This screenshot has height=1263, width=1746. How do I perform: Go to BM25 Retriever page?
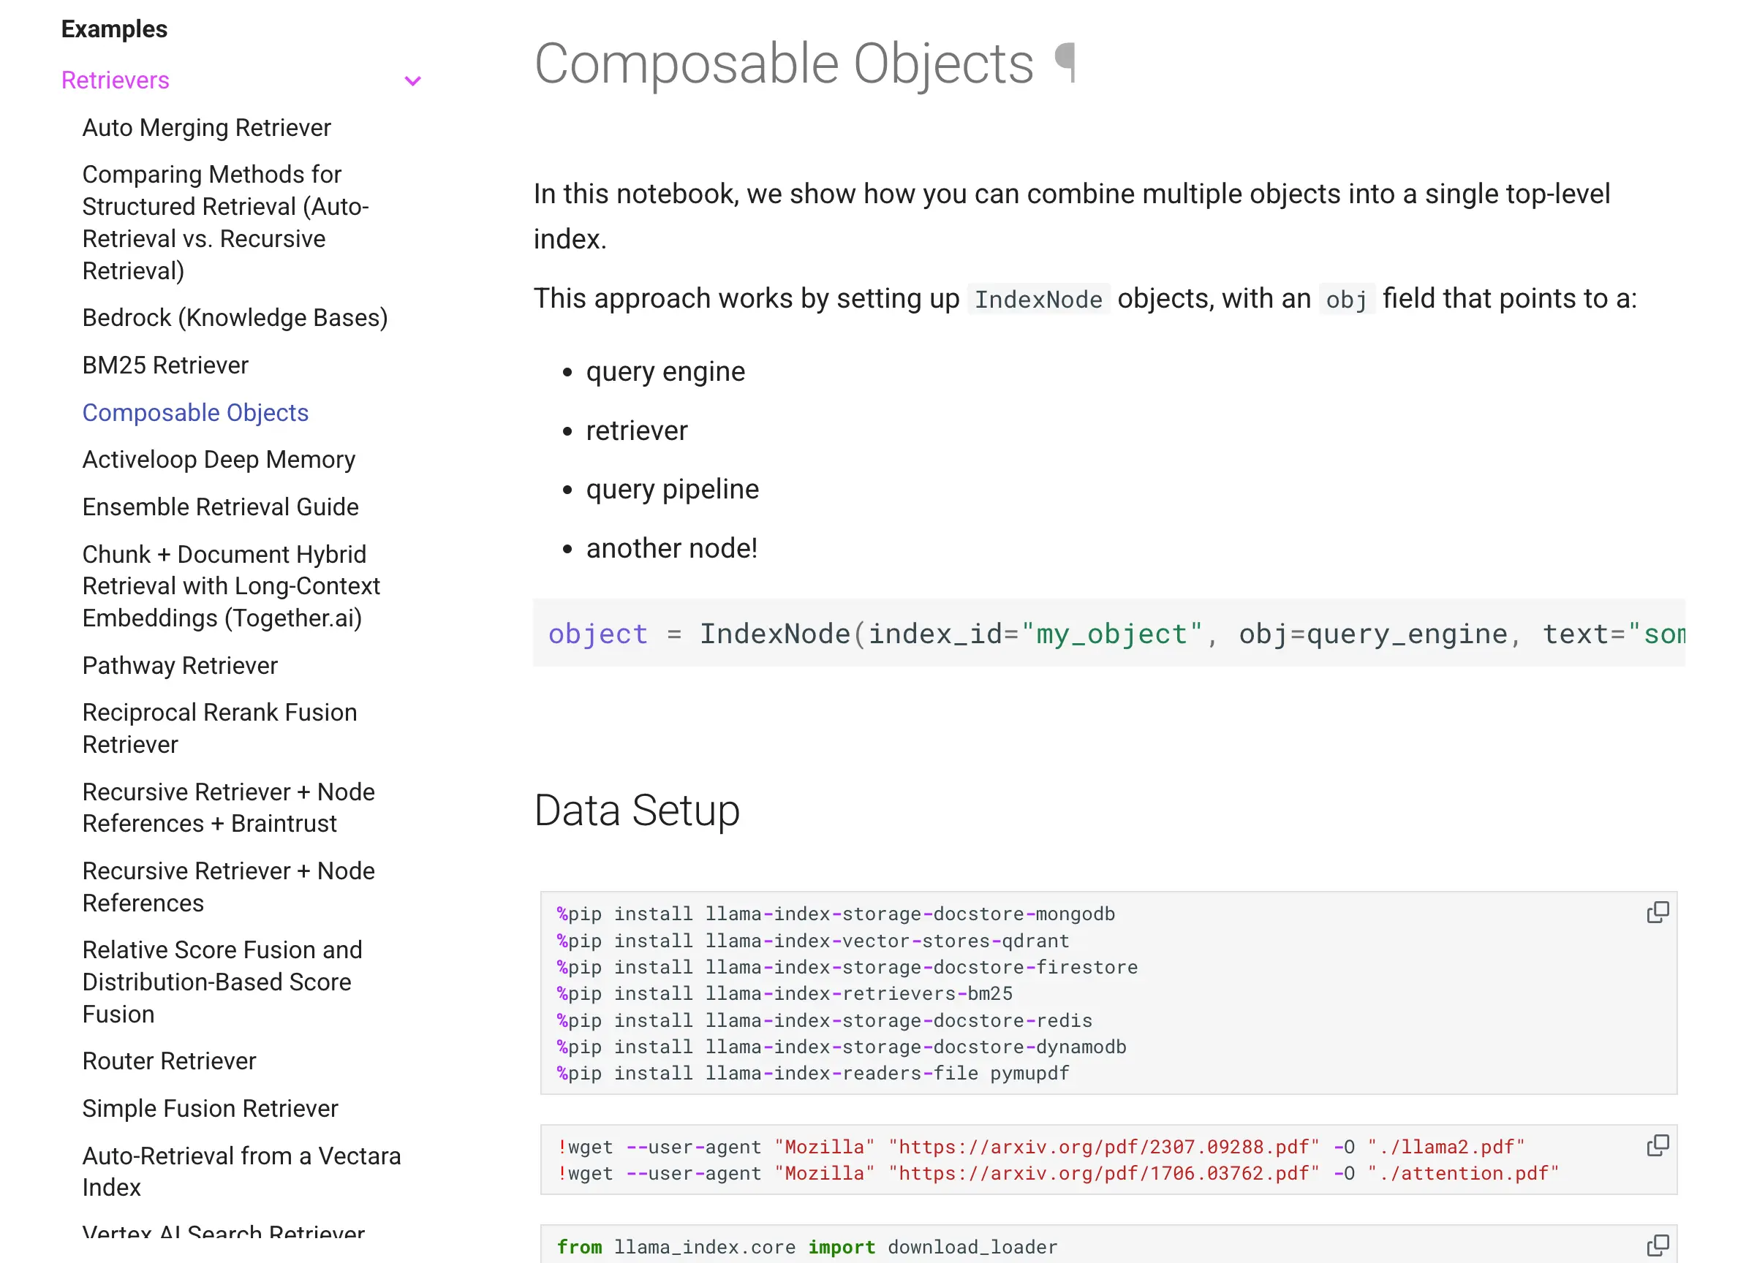(x=165, y=365)
